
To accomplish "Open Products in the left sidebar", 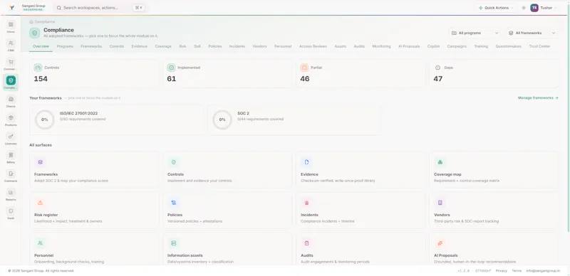I will point(11,120).
